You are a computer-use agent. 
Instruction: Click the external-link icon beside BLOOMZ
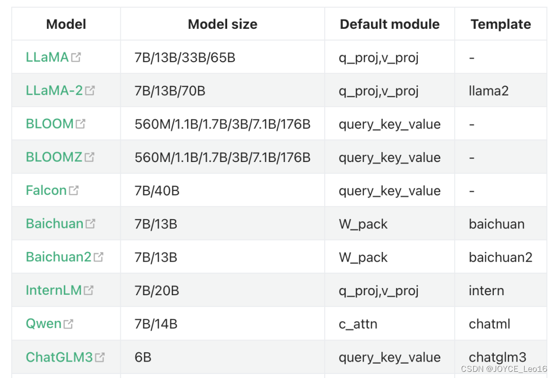click(x=89, y=157)
